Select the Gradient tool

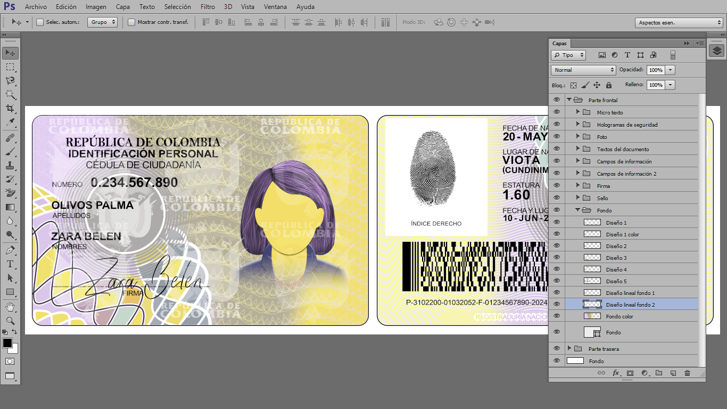(x=10, y=207)
